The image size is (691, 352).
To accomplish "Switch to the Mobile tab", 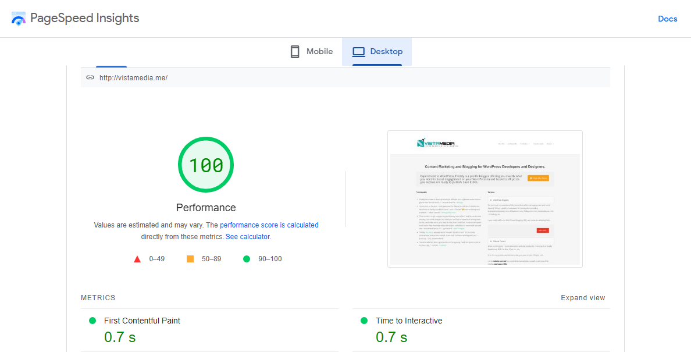I will [x=311, y=52].
